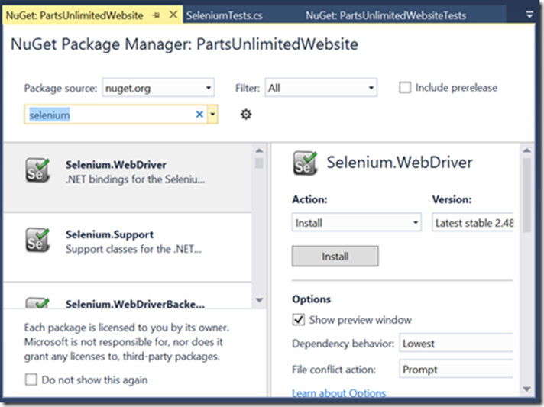Screen dimensions: 544x407
Task: Click the Install button
Action: (335, 257)
